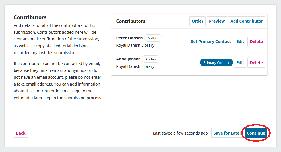The image size is (281, 152).
Task: Delete contributor Peter Hansen
Action: (x=256, y=42)
